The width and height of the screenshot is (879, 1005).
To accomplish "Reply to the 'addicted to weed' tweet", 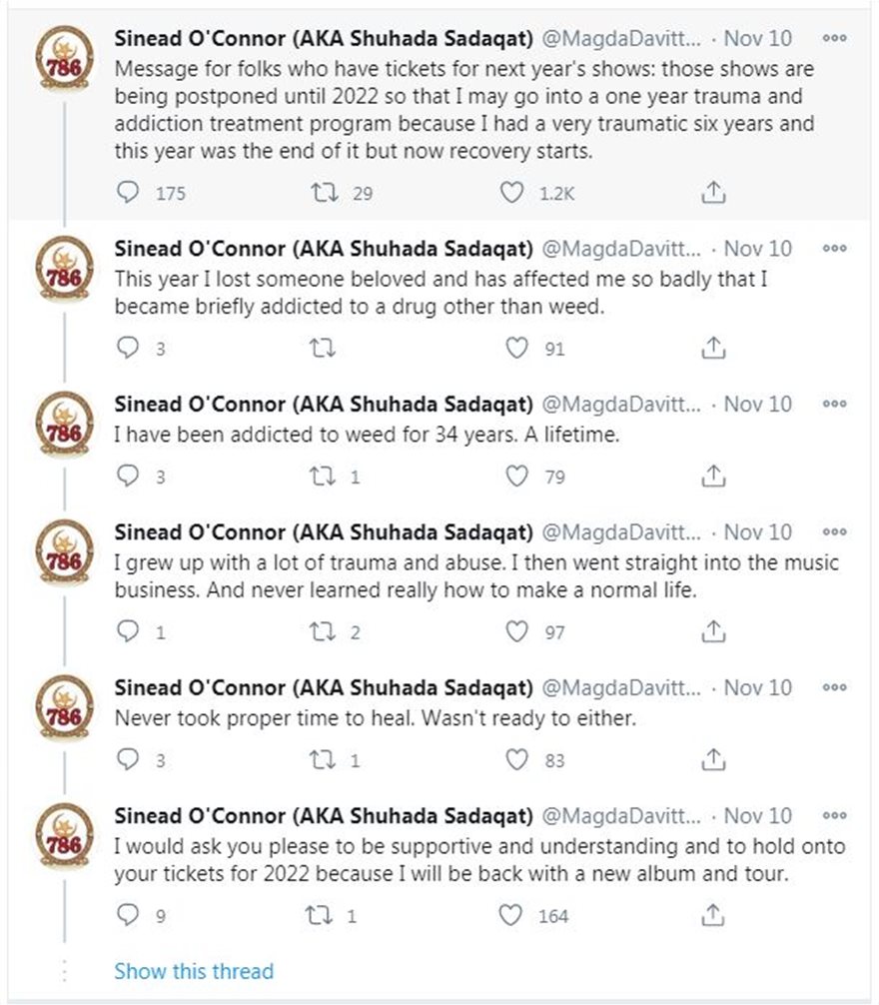I will (x=129, y=477).
